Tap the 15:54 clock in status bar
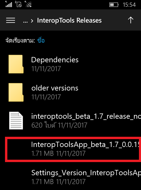Image resolution: width=141 pixels, height=190 pixels. click(129, 5)
